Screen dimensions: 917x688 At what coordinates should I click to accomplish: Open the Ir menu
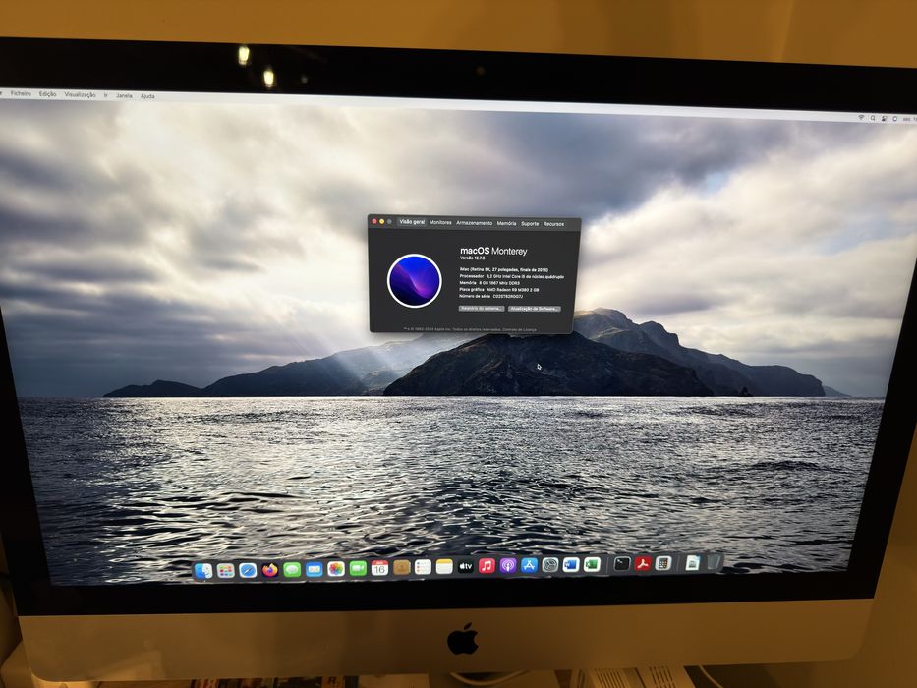(x=106, y=95)
